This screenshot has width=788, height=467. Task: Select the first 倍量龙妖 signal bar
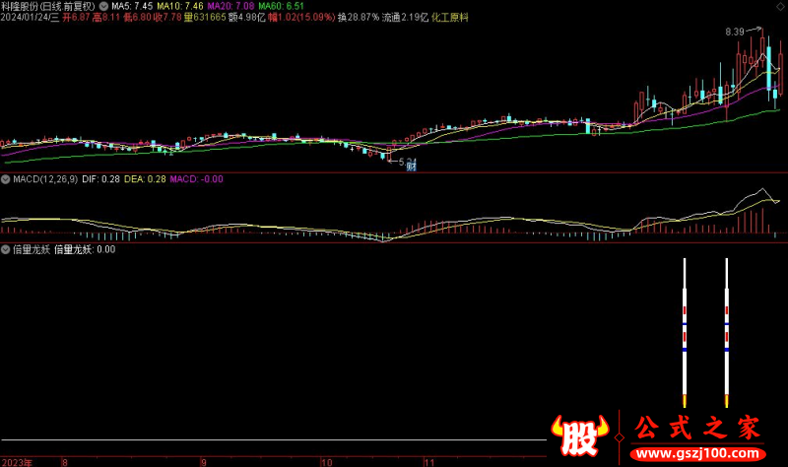point(684,330)
